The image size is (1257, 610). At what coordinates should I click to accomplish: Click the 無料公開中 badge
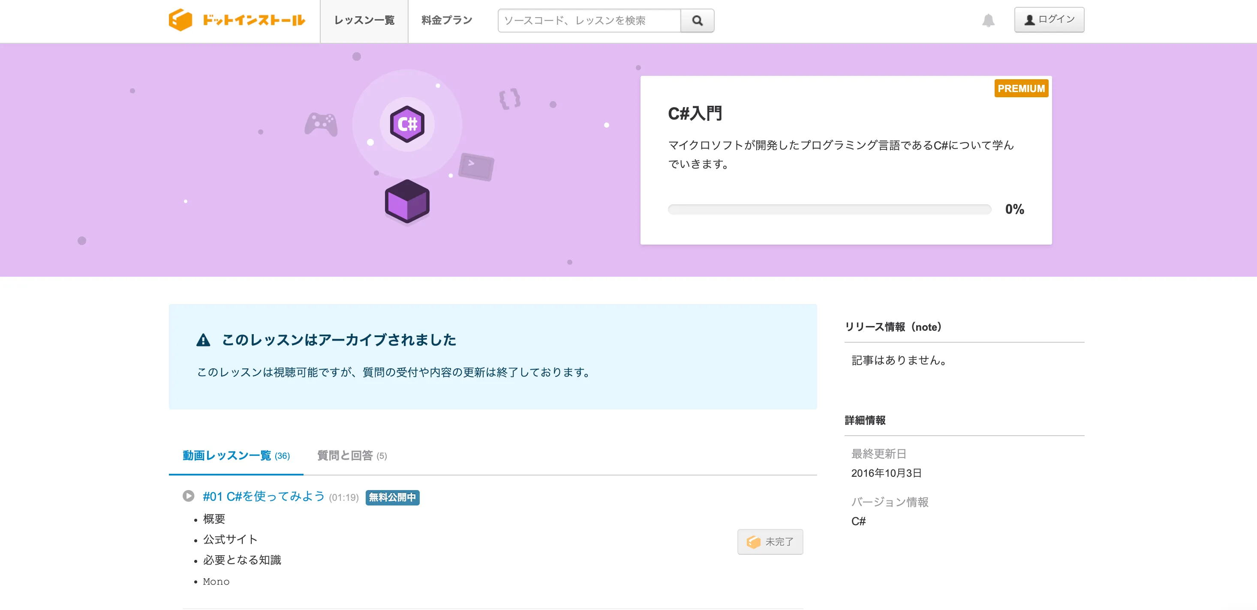coord(392,497)
